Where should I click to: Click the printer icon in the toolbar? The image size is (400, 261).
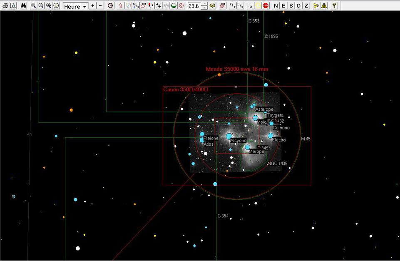pos(5,5)
